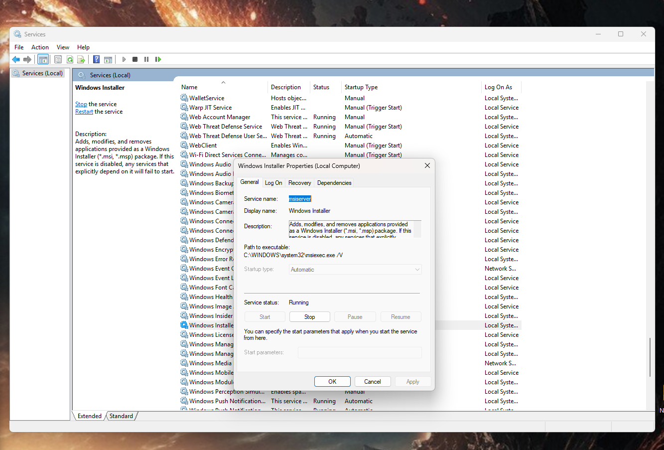Click the Start Service play icon in toolbar
The image size is (664, 450).
click(x=124, y=59)
